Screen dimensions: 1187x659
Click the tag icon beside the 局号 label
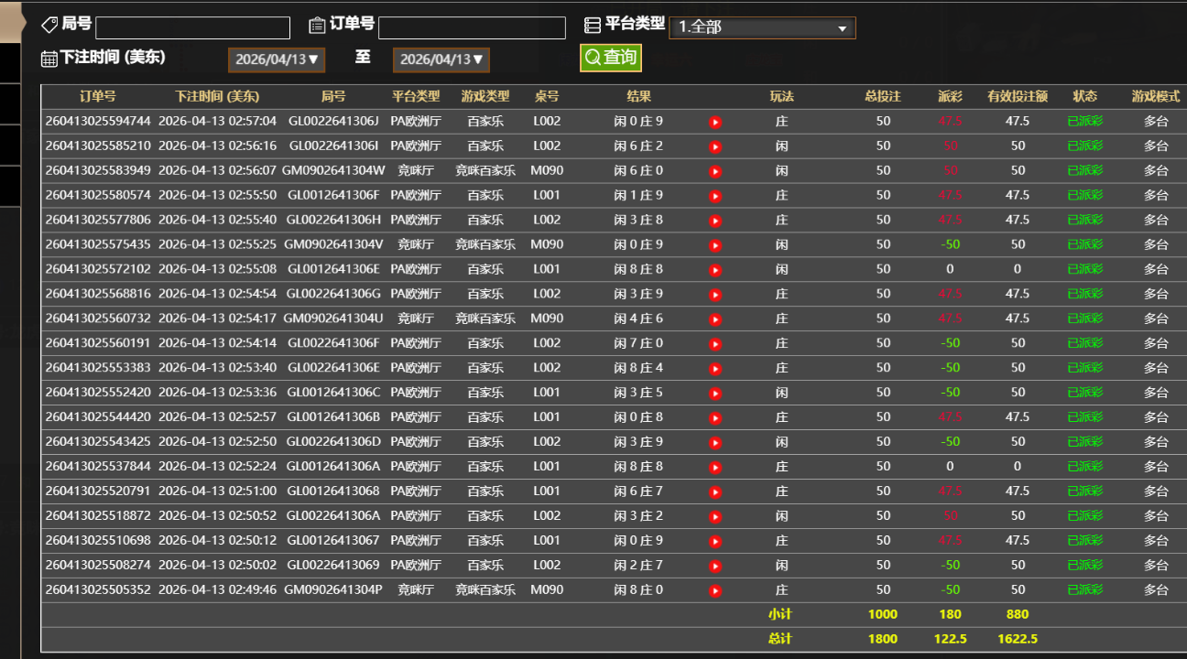coord(49,23)
